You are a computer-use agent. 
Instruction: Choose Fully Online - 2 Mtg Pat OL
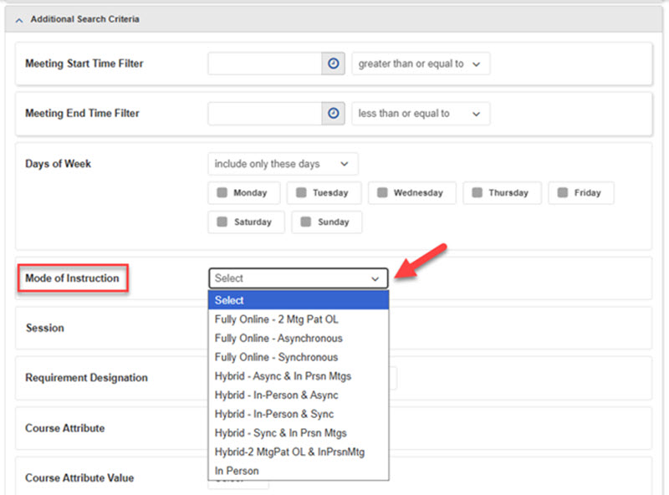[x=276, y=319]
